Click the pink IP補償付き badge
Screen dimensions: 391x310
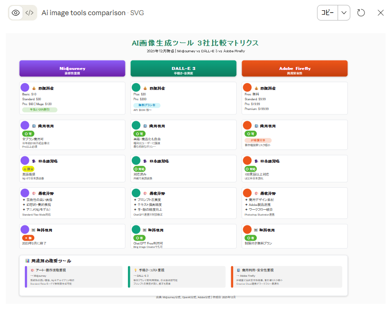[x=258, y=140]
